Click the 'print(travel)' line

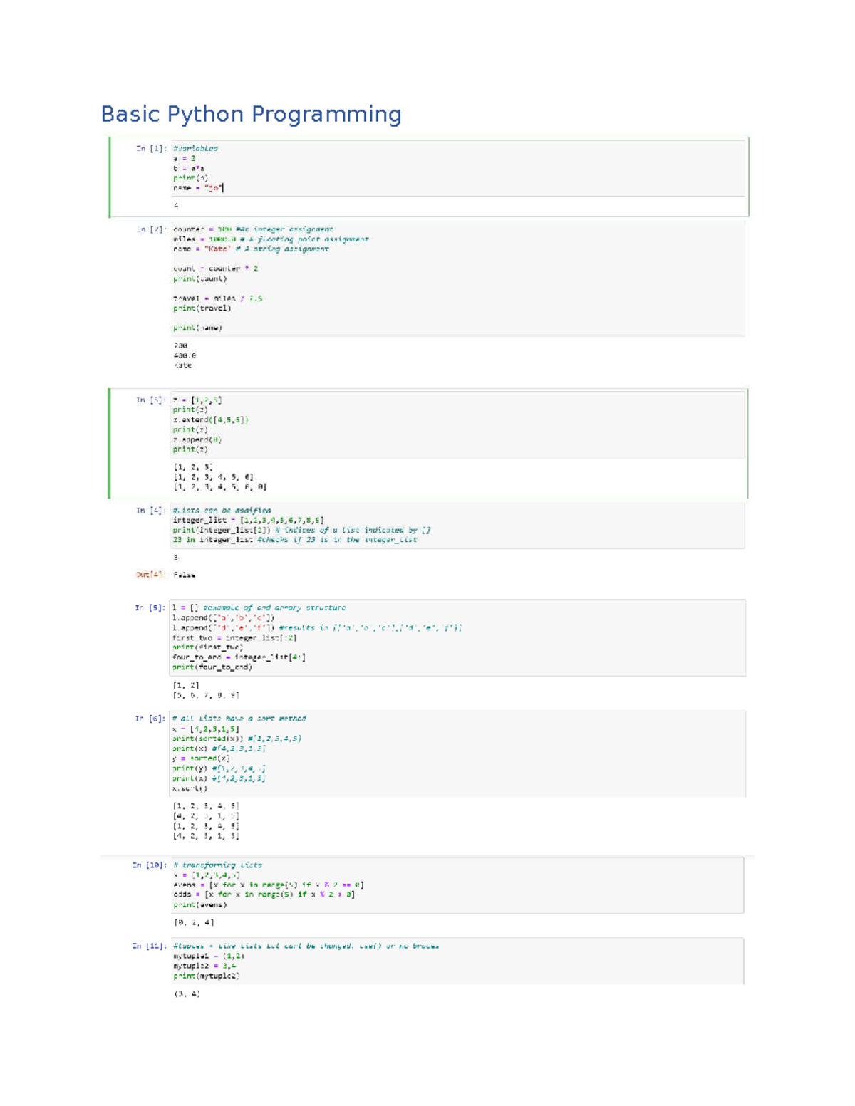click(202, 308)
